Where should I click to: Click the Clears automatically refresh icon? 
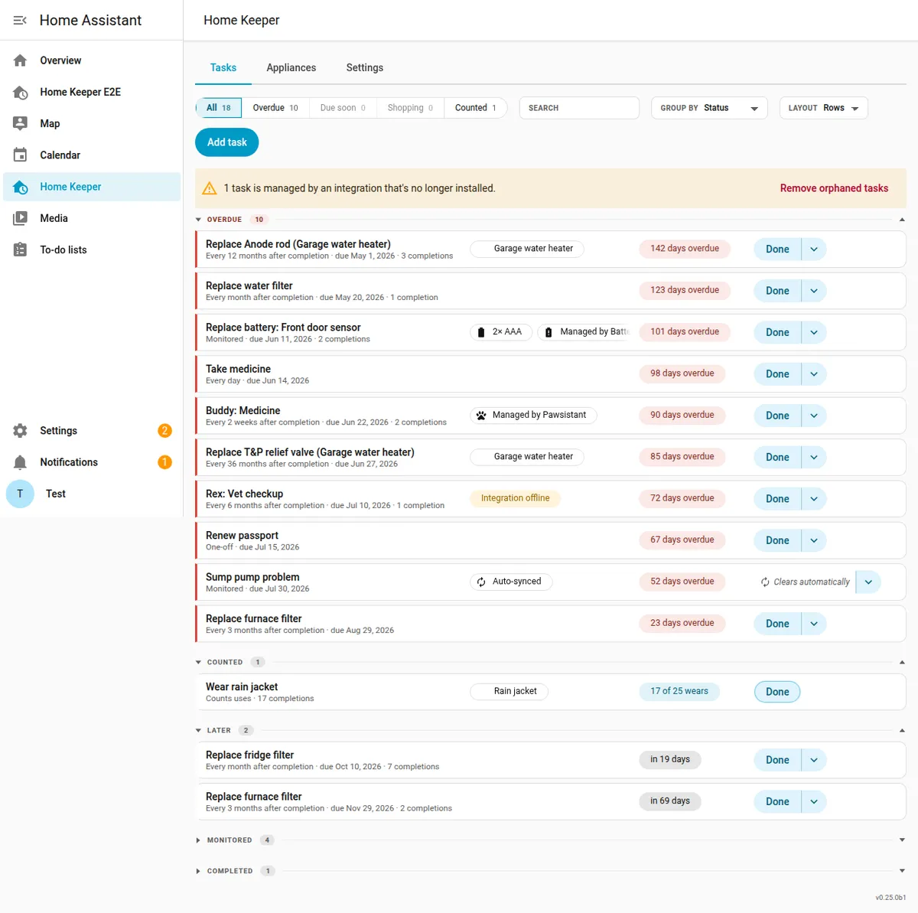tap(765, 582)
